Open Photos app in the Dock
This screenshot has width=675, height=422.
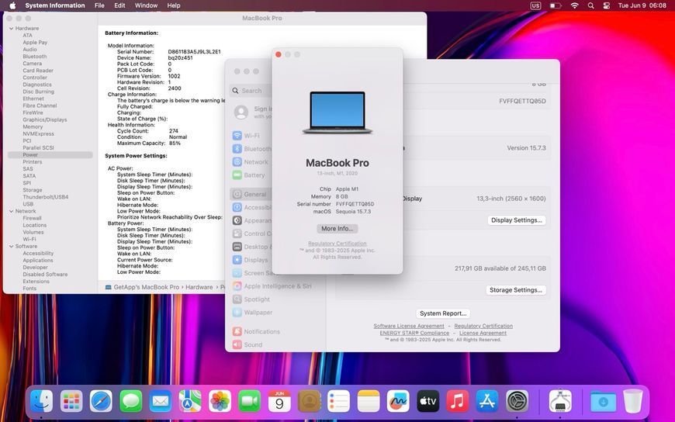point(220,401)
